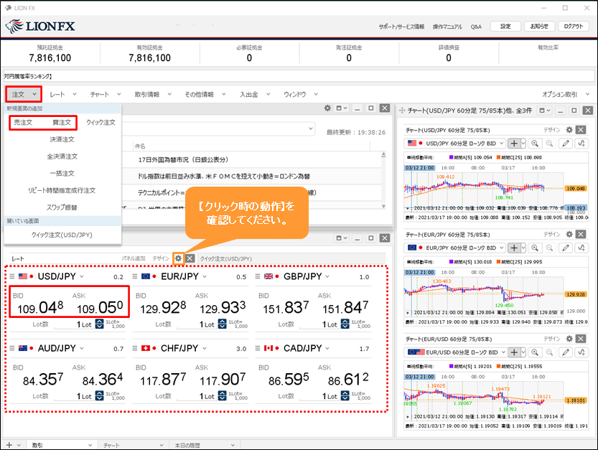Zoom in on the USD/JPY chart
598x450 pixels.
tap(535, 144)
